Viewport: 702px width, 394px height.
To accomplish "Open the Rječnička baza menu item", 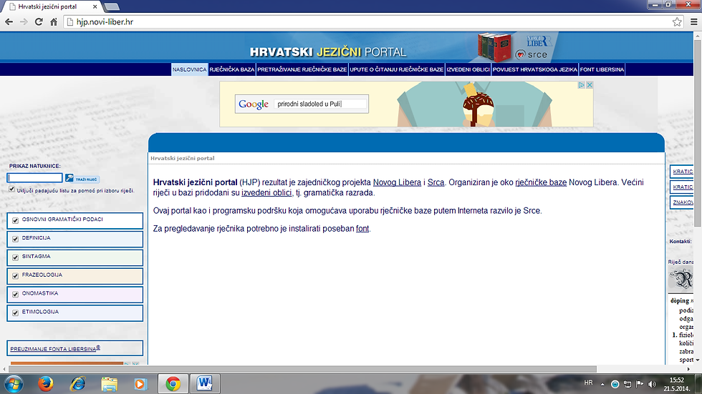I will point(232,69).
